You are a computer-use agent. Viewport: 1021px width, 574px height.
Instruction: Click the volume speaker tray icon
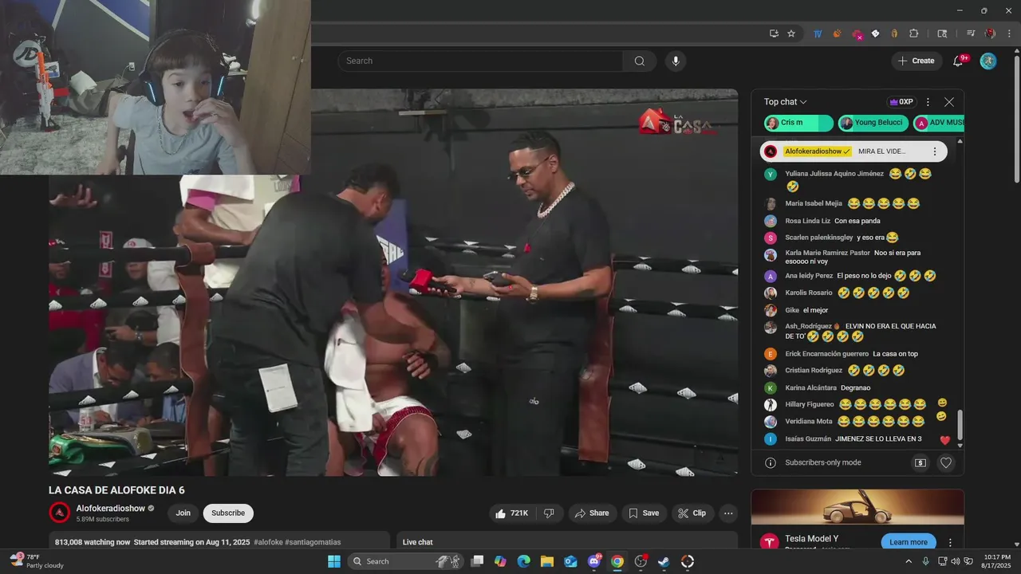(x=955, y=561)
